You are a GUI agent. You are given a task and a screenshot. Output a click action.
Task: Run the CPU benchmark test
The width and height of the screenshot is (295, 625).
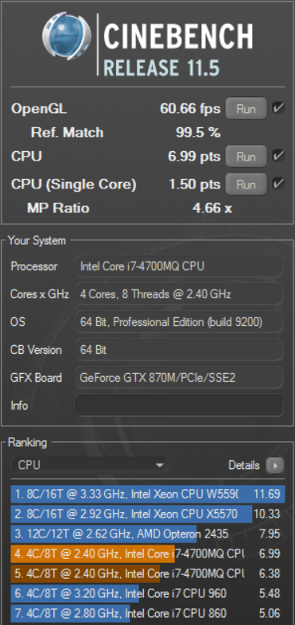point(246,156)
